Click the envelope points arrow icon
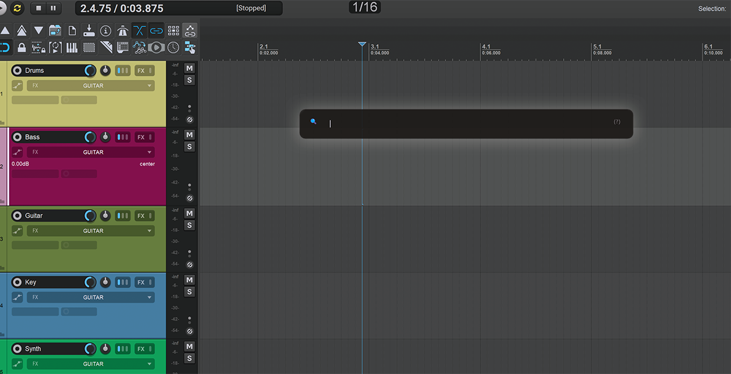The width and height of the screenshot is (731, 374). point(139,47)
